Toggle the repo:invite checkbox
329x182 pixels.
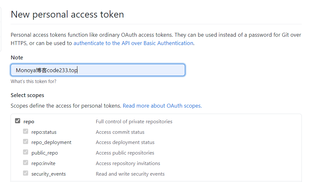(26, 163)
